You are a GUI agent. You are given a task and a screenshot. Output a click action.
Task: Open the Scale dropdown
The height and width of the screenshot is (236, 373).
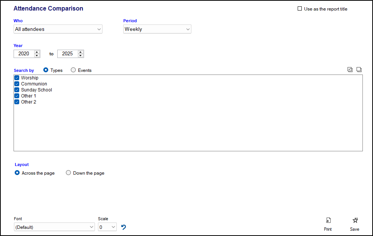click(x=107, y=227)
